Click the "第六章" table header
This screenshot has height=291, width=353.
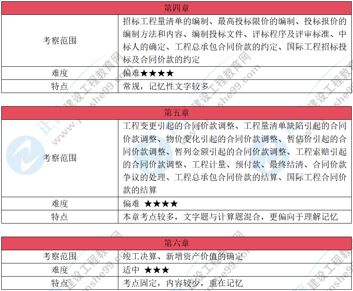pyautogui.click(x=177, y=243)
